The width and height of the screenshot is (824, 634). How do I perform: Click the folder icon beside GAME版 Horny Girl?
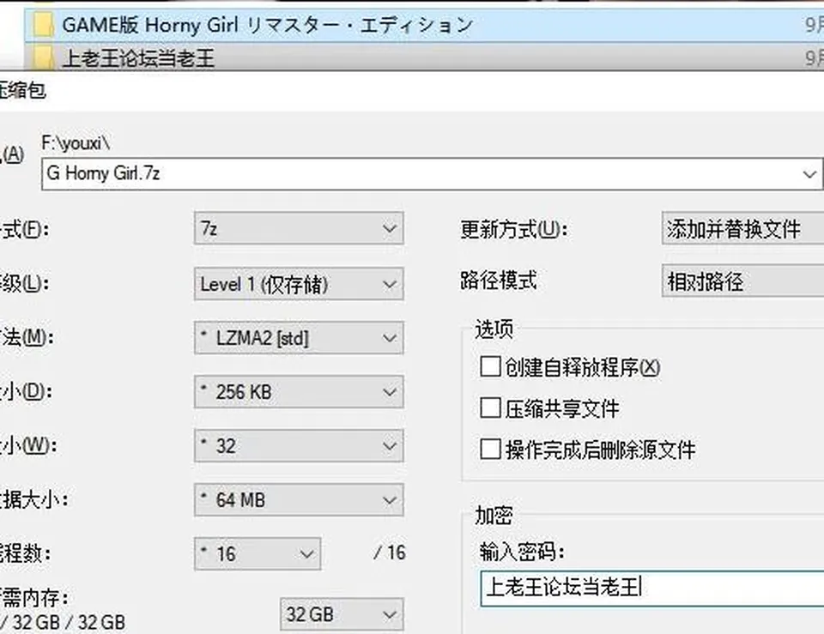[x=43, y=25]
